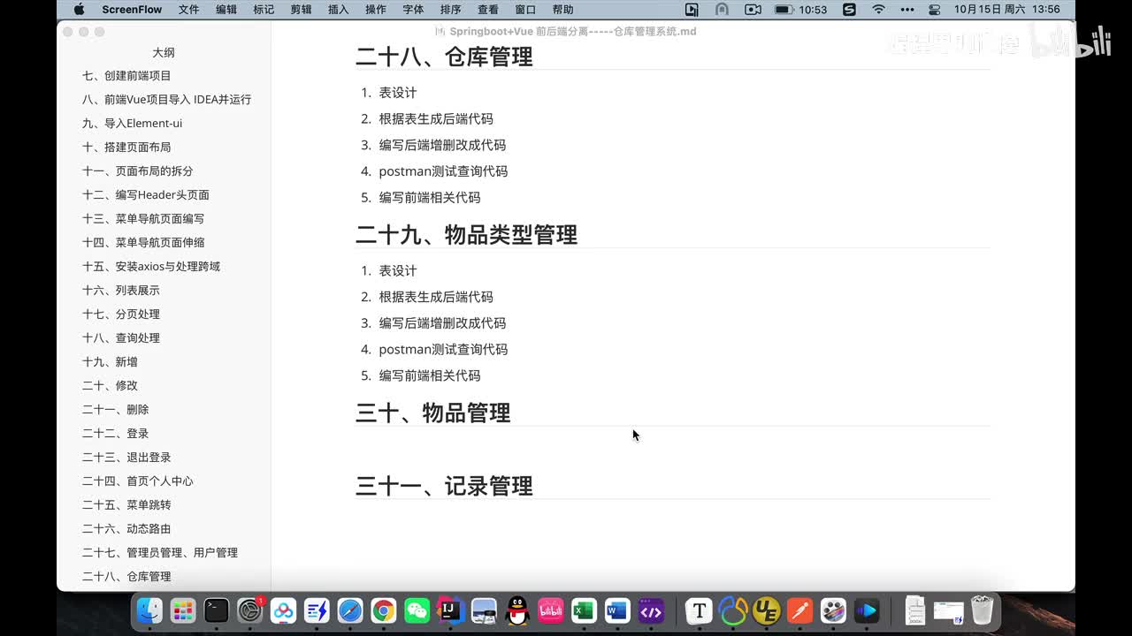Open the 剪辑 menu
1132x636 pixels.
point(301,10)
